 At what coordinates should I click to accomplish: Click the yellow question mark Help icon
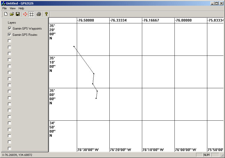[x=46, y=14]
